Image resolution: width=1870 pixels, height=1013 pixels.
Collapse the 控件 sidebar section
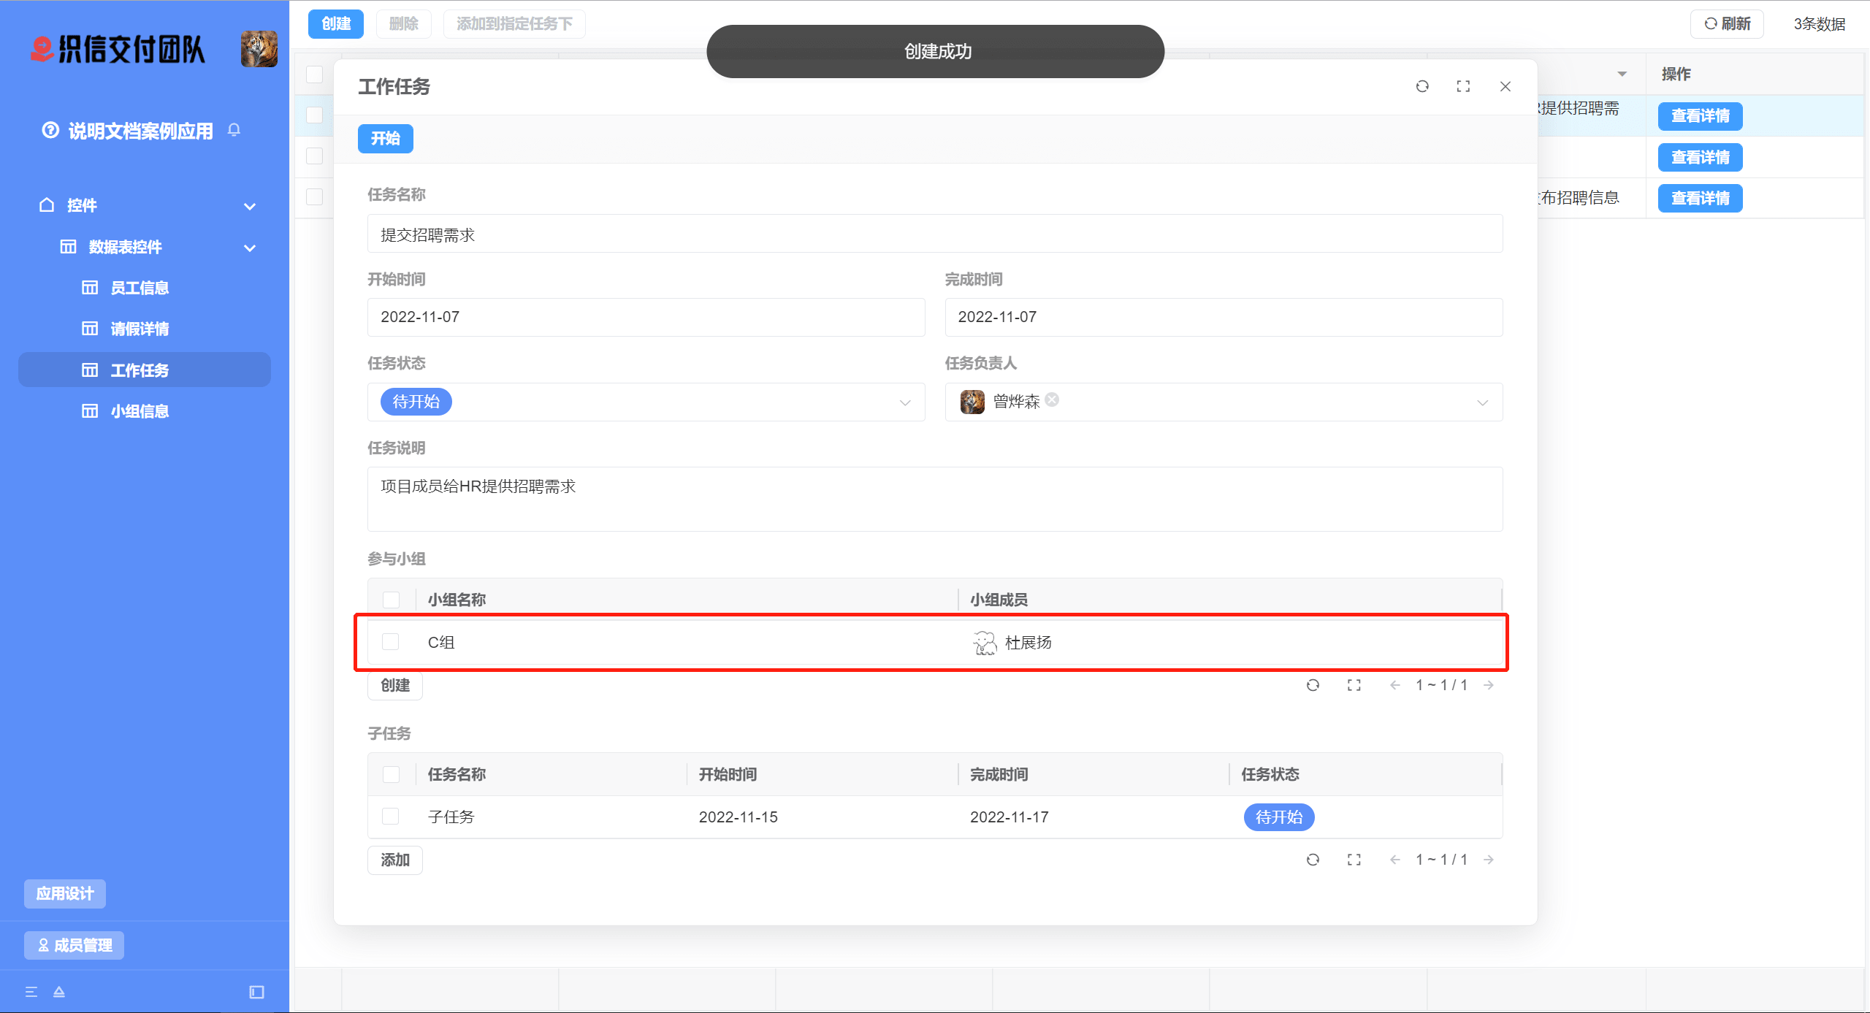250,206
